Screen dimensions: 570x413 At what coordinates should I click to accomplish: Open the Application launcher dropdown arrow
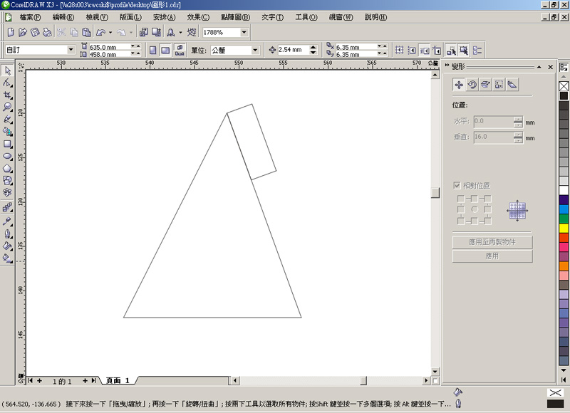coord(180,32)
